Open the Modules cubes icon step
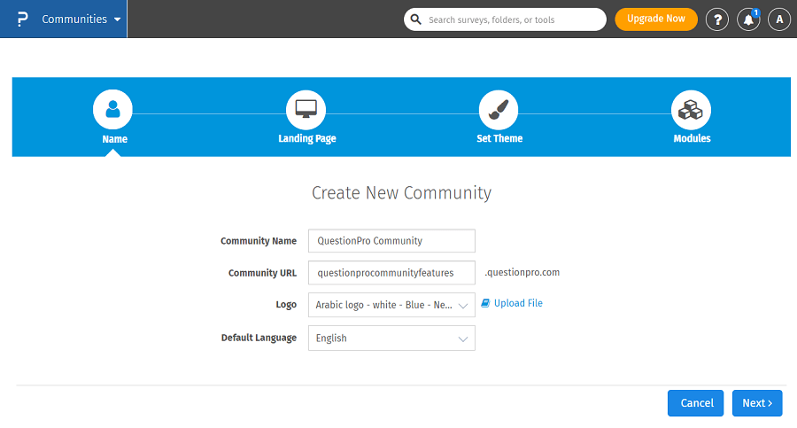Image resolution: width=797 pixels, height=428 pixels. tap(691, 110)
